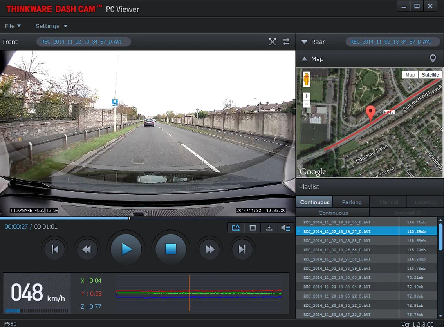This screenshot has width=444, height=327.
Task: Zoom in on the map
Action: tap(307, 96)
